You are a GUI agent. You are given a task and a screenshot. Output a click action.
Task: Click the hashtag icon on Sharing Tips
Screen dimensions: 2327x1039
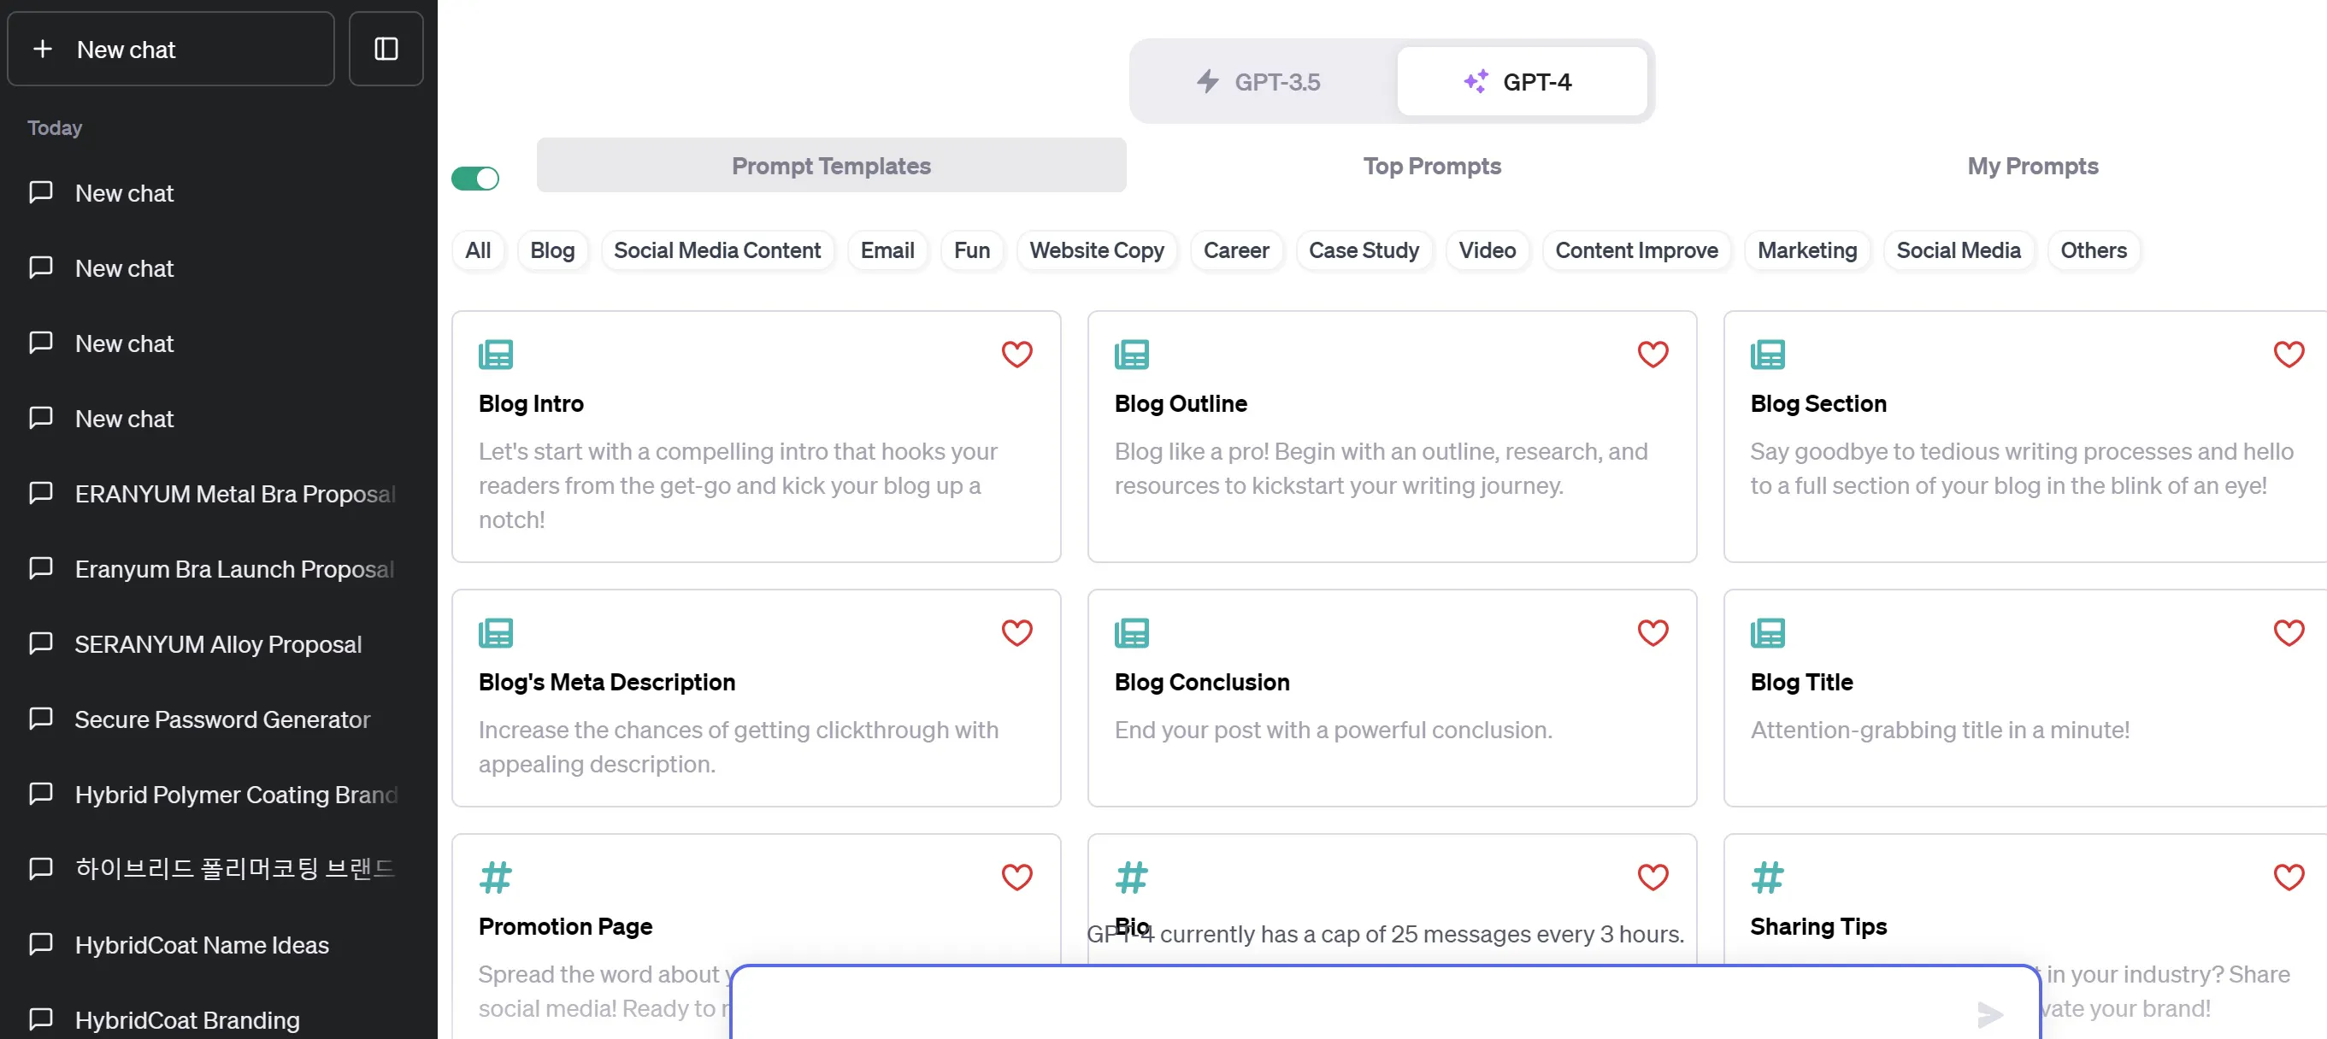pos(1767,877)
